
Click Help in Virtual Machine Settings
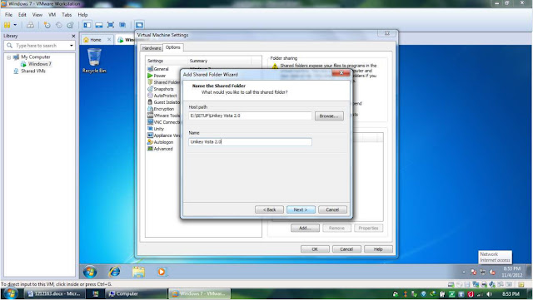378,249
